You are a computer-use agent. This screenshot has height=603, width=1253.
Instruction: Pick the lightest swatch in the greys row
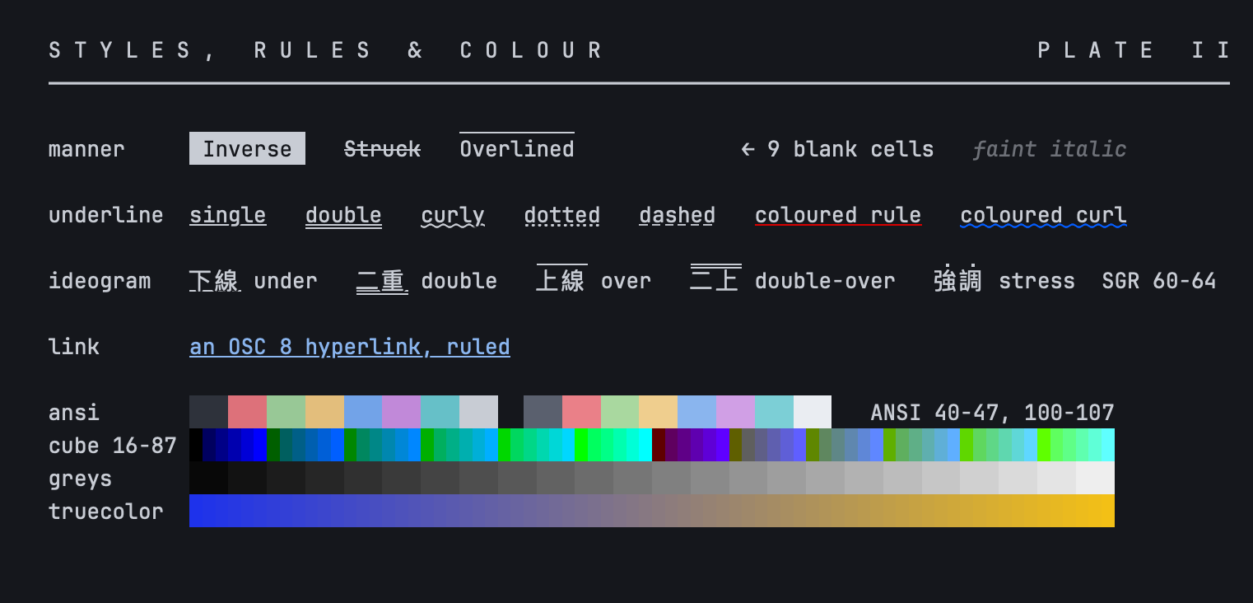(1095, 478)
